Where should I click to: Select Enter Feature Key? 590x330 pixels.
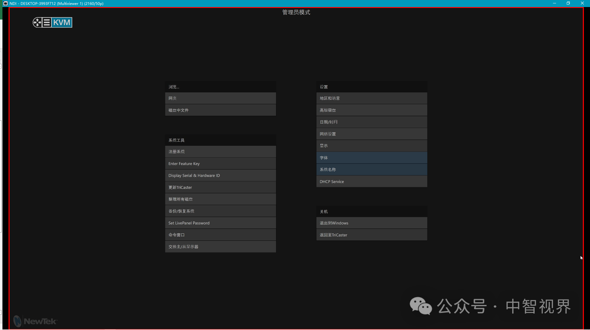point(220,163)
